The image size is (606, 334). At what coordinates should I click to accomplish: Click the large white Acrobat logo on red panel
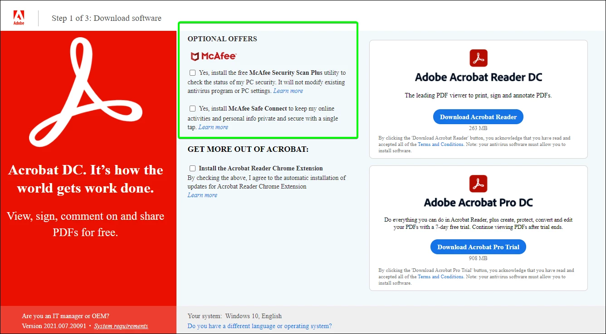[x=86, y=92]
